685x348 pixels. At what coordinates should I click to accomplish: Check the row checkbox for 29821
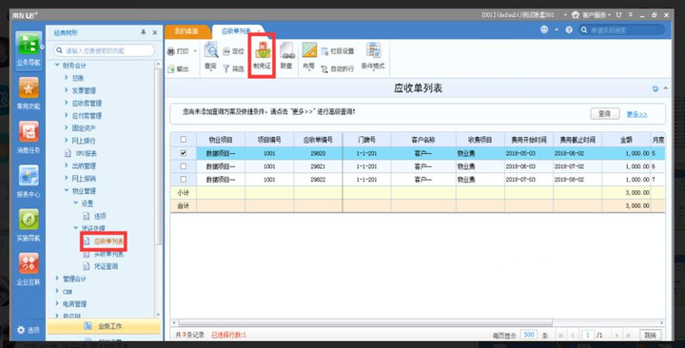click(x=183, y=166)
